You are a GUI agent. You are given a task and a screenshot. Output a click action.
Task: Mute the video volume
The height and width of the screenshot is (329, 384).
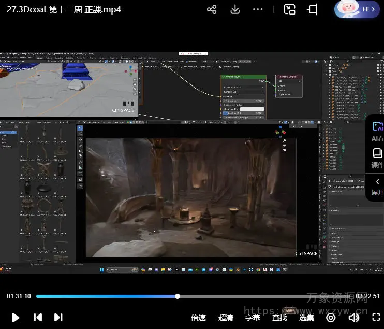[x=354, y=317]
